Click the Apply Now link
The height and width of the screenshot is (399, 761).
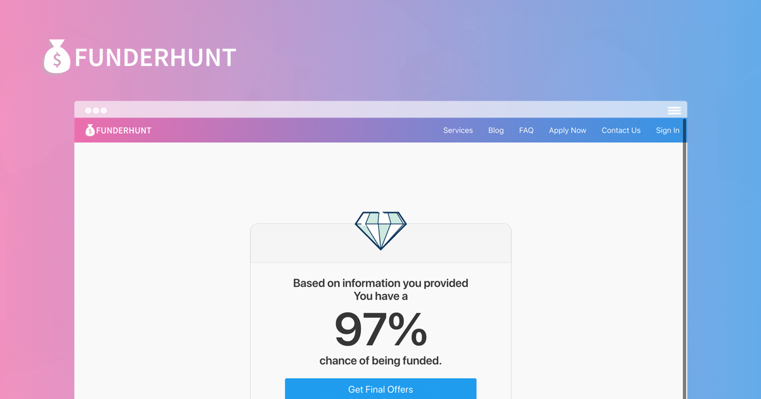568,130
